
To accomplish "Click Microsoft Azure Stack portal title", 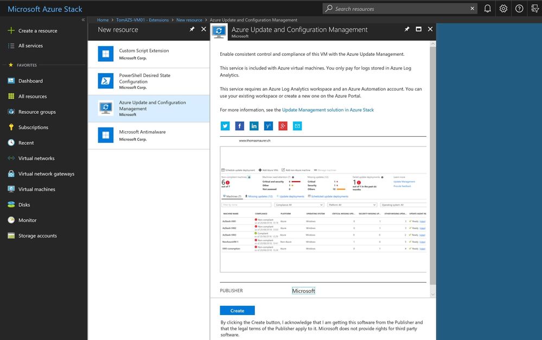I will click(x=45, y=9).
